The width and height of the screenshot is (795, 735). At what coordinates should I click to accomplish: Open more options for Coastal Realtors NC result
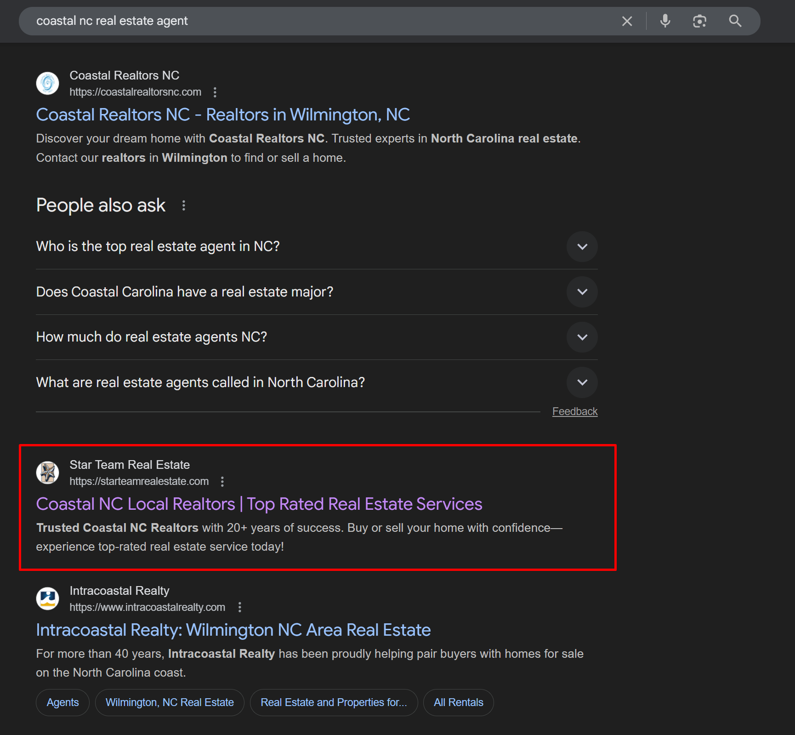tap(215, 92)
